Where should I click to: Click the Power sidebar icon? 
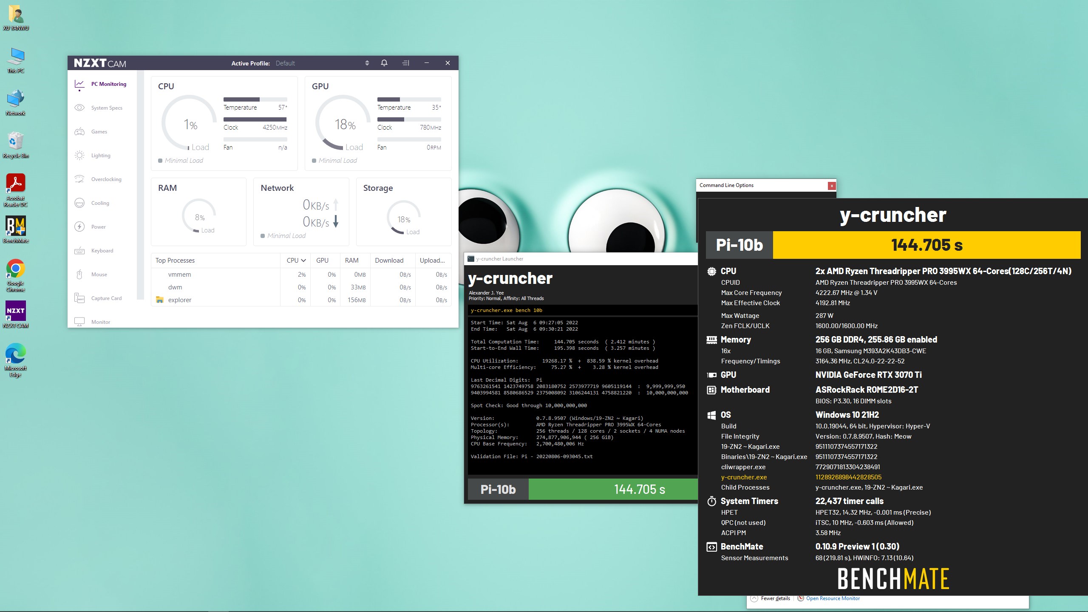79,227
